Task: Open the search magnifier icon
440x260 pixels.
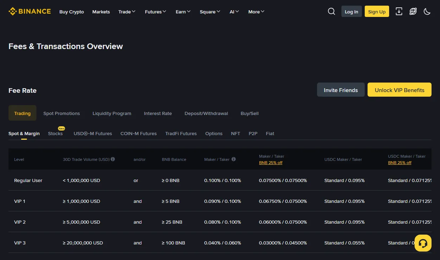Action: point(332,12)
